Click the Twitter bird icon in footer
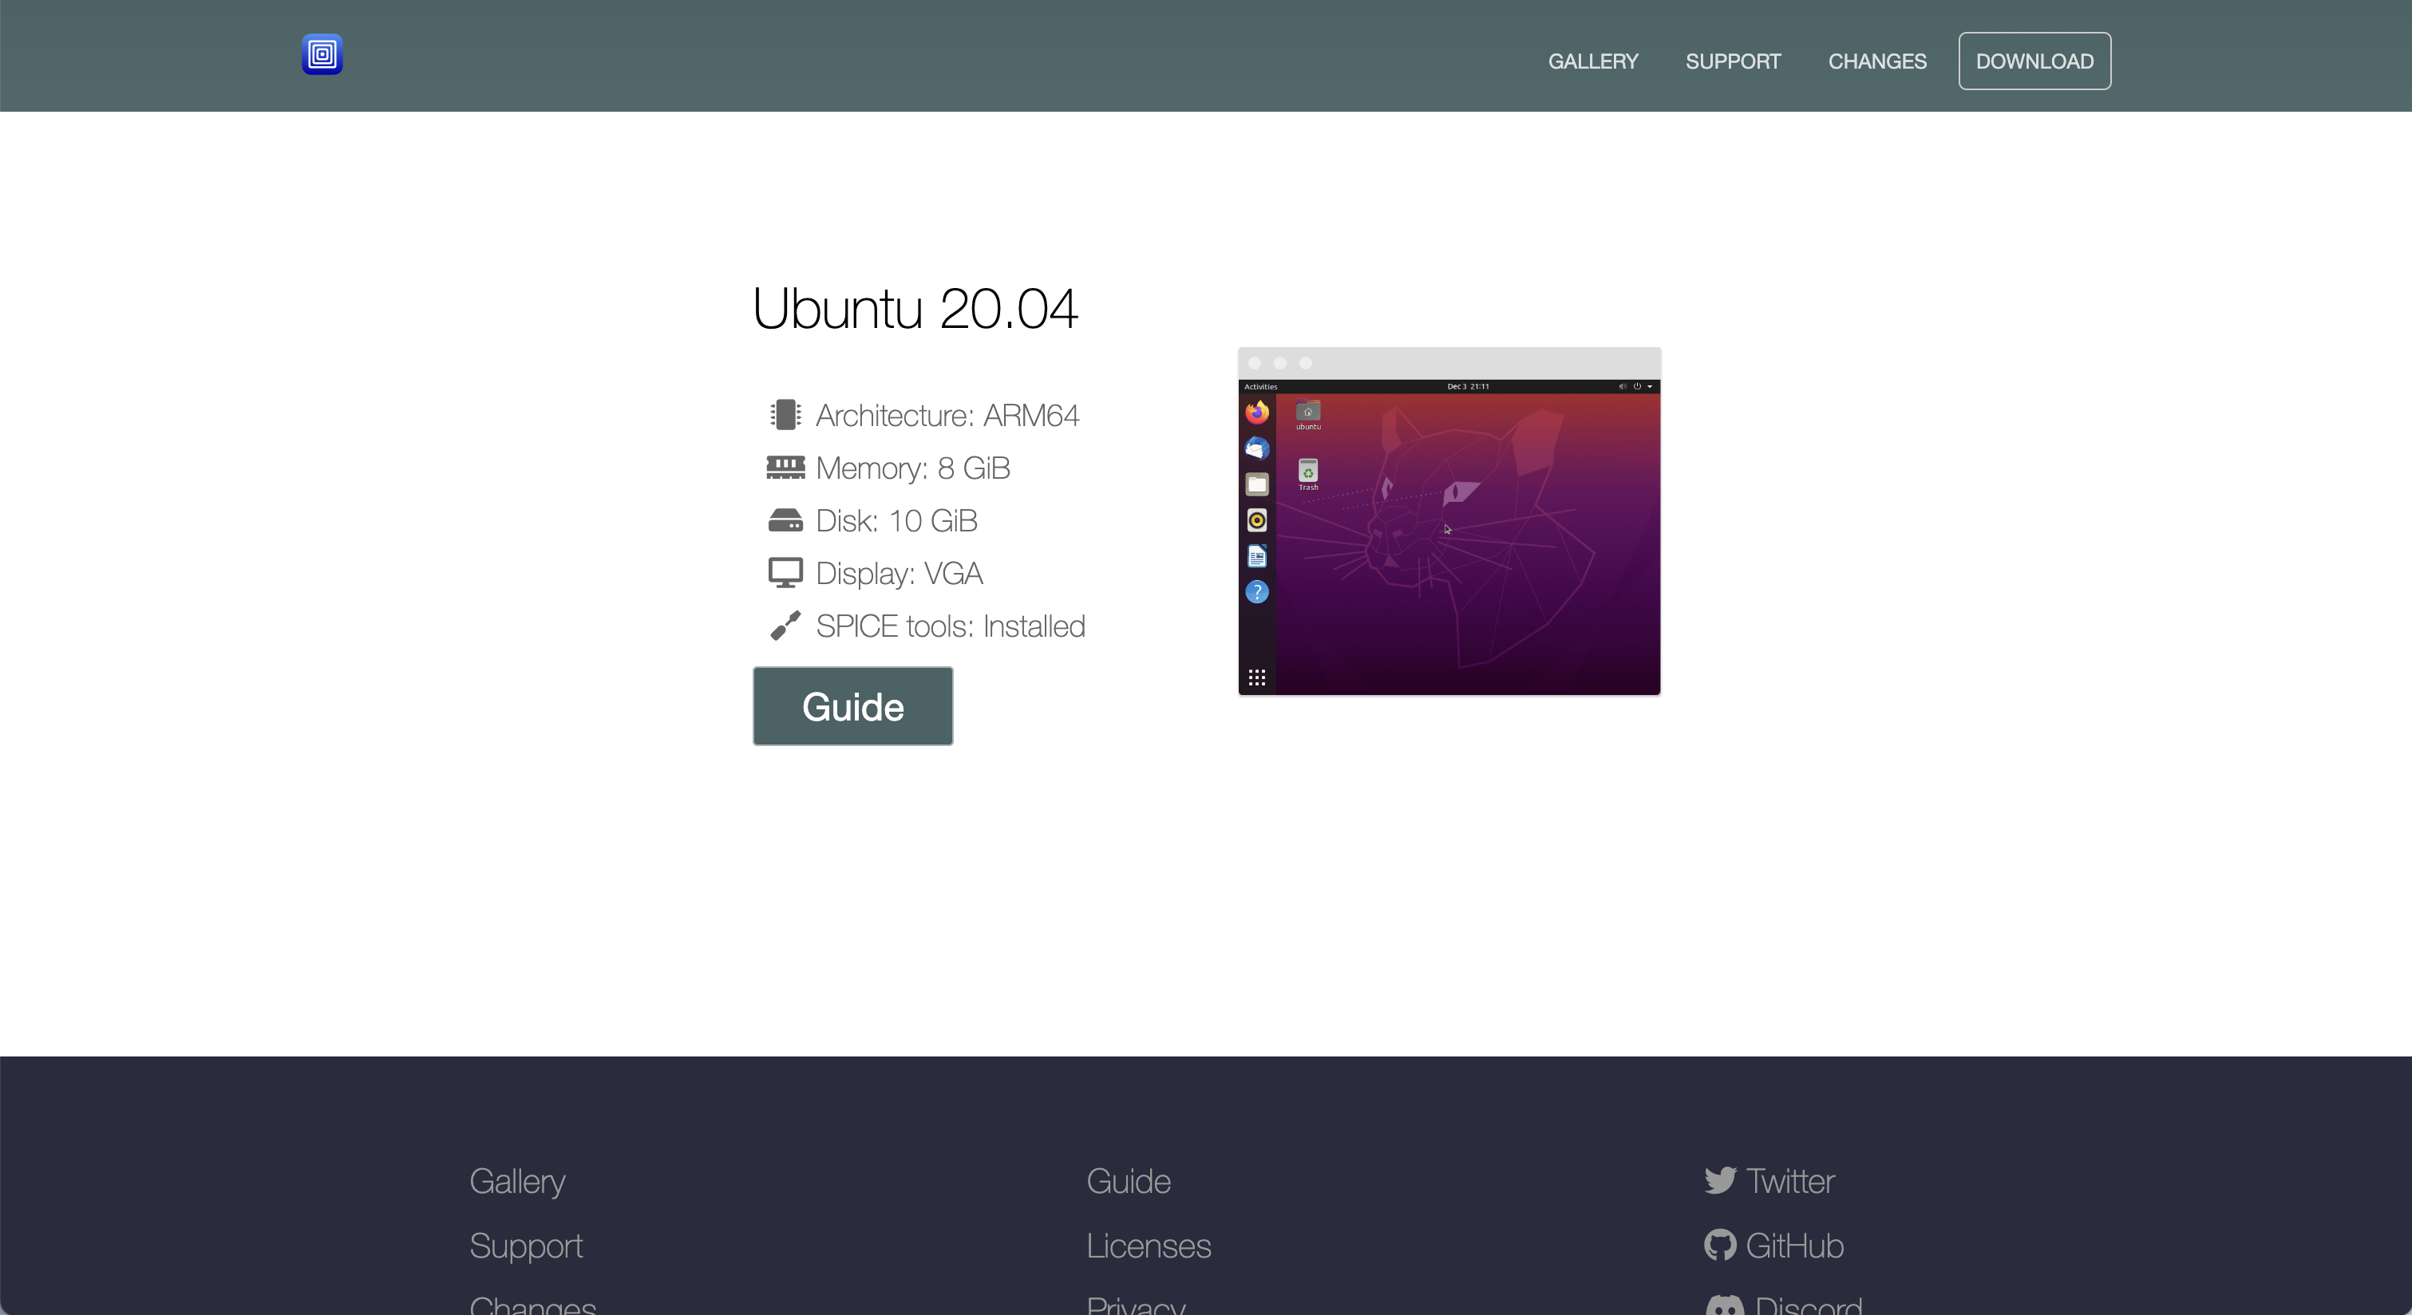2412x1315 pixels. pyautogui.click(x=1719, y=1181)
